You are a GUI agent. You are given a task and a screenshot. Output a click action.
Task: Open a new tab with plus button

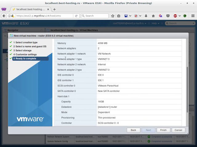pyautogui.click(x=54, y=9)
